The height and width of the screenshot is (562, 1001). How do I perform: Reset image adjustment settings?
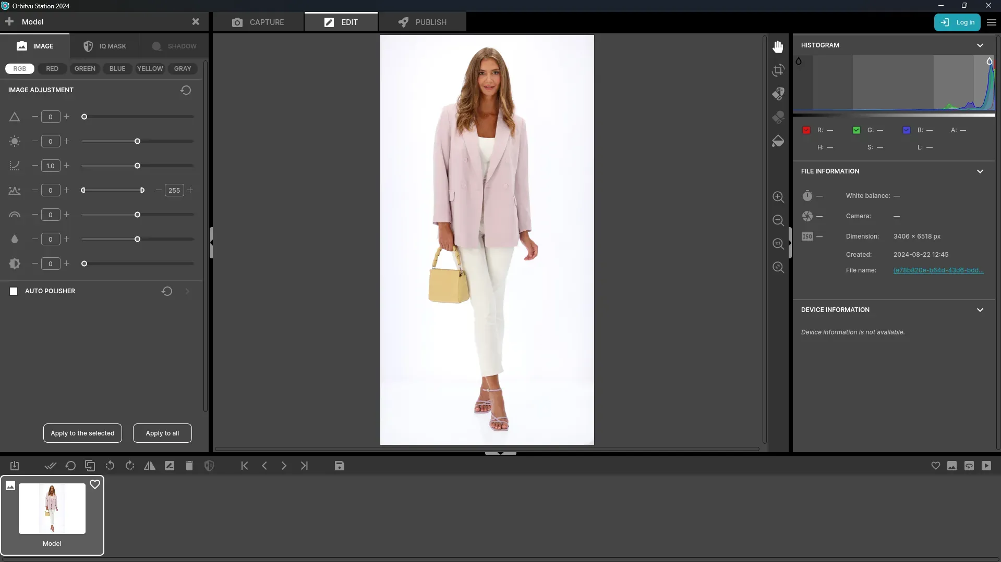(x=186, y=90)
